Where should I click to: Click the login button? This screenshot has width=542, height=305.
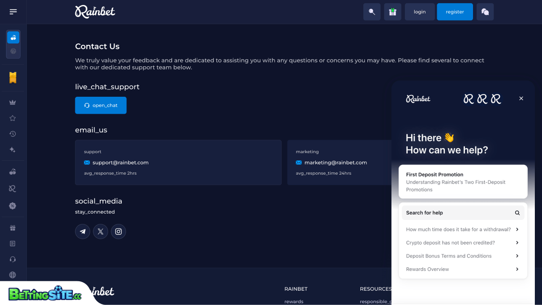(420, 12)
